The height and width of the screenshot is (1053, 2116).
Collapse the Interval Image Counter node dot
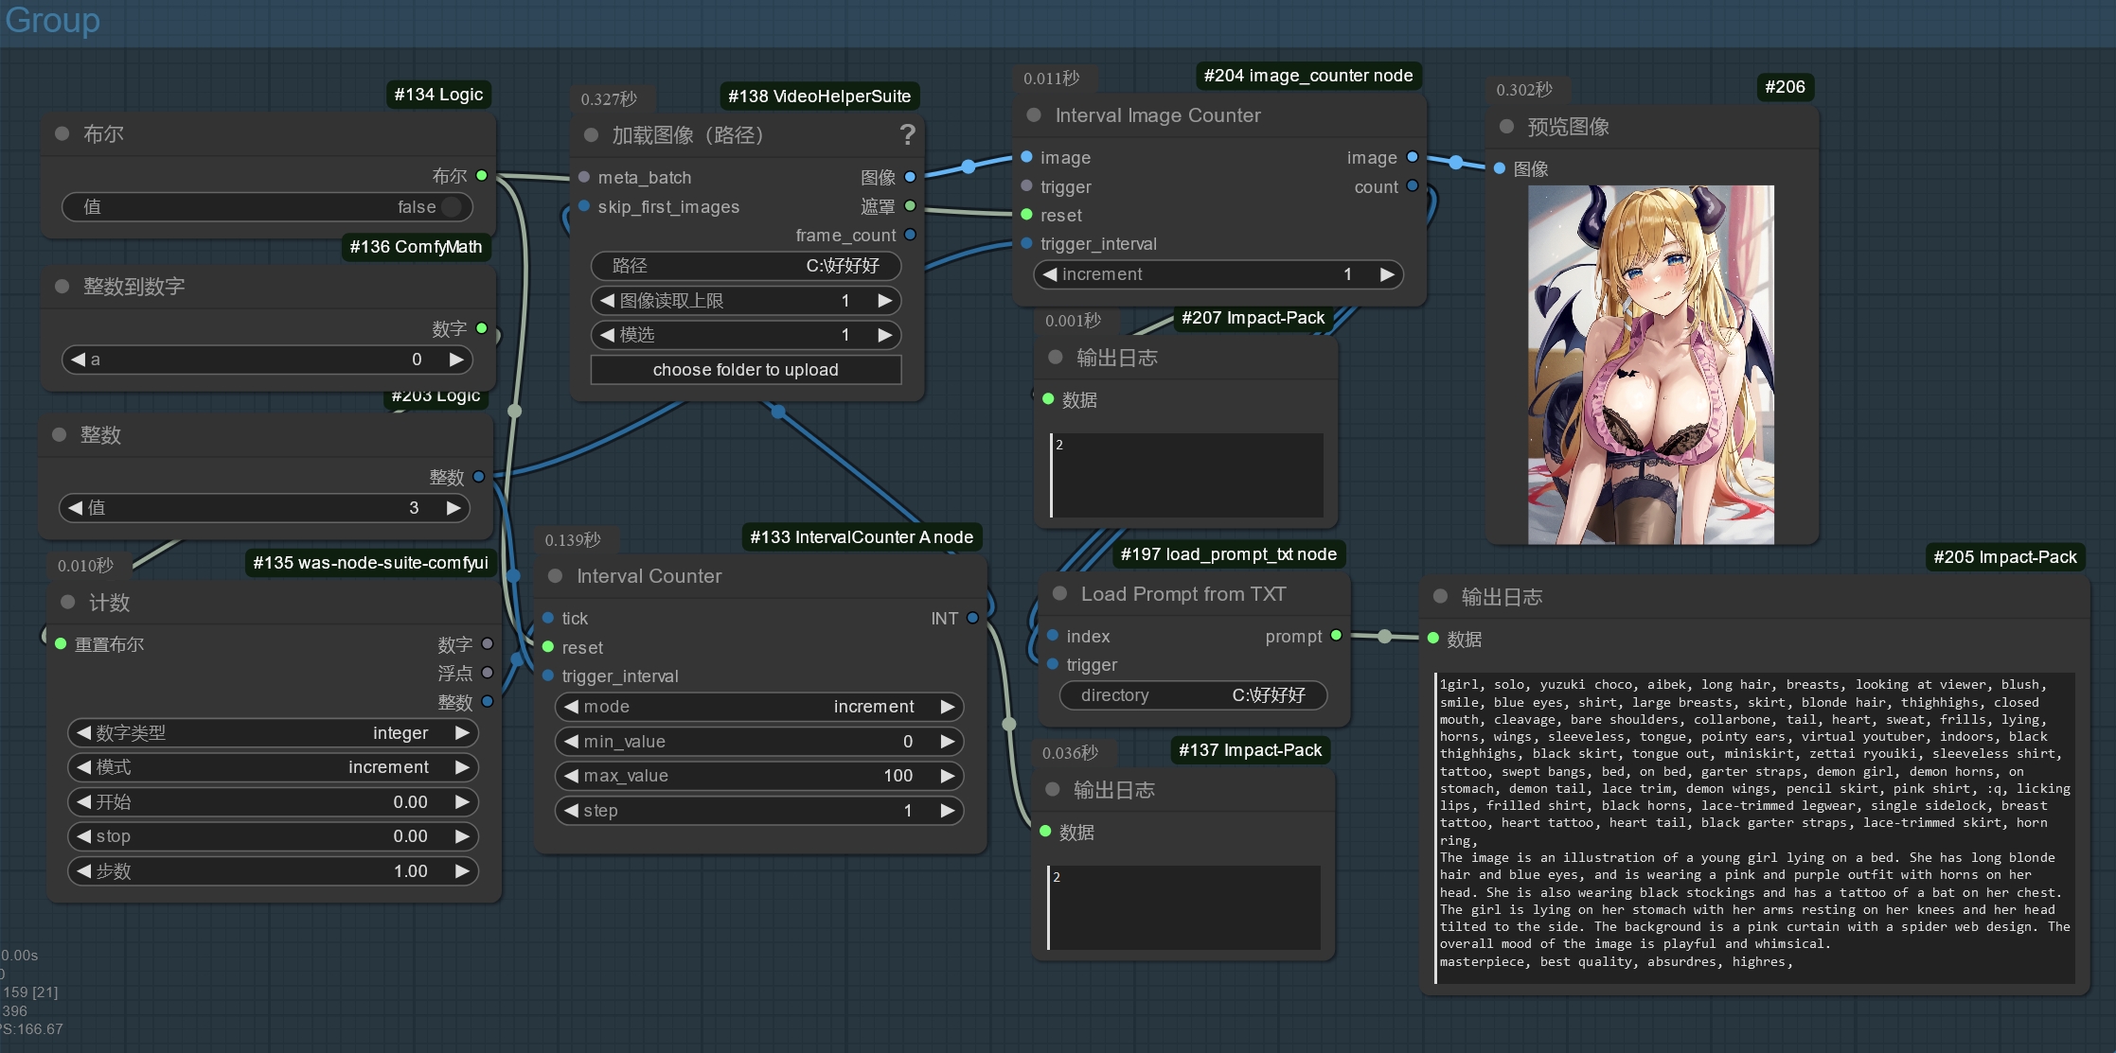[x=1034, y=114]
